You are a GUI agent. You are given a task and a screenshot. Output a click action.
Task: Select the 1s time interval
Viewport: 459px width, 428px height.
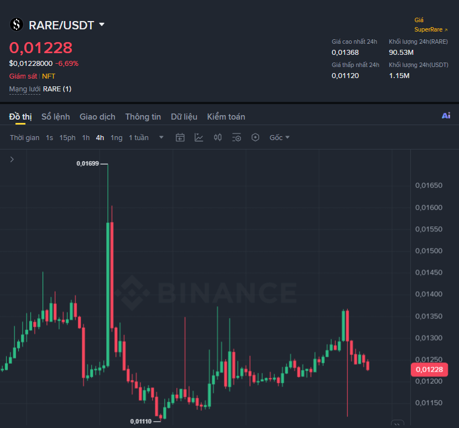pos(49,137)
